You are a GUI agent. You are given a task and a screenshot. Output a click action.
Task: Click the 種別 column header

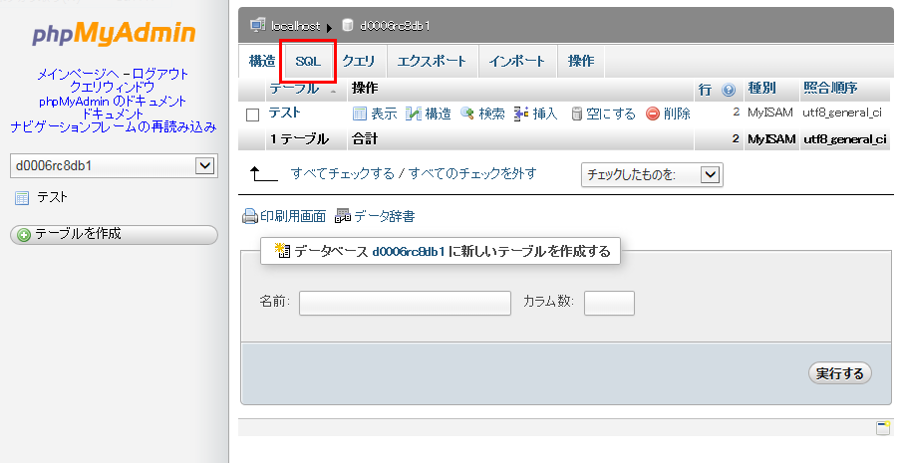click(761, 88)
